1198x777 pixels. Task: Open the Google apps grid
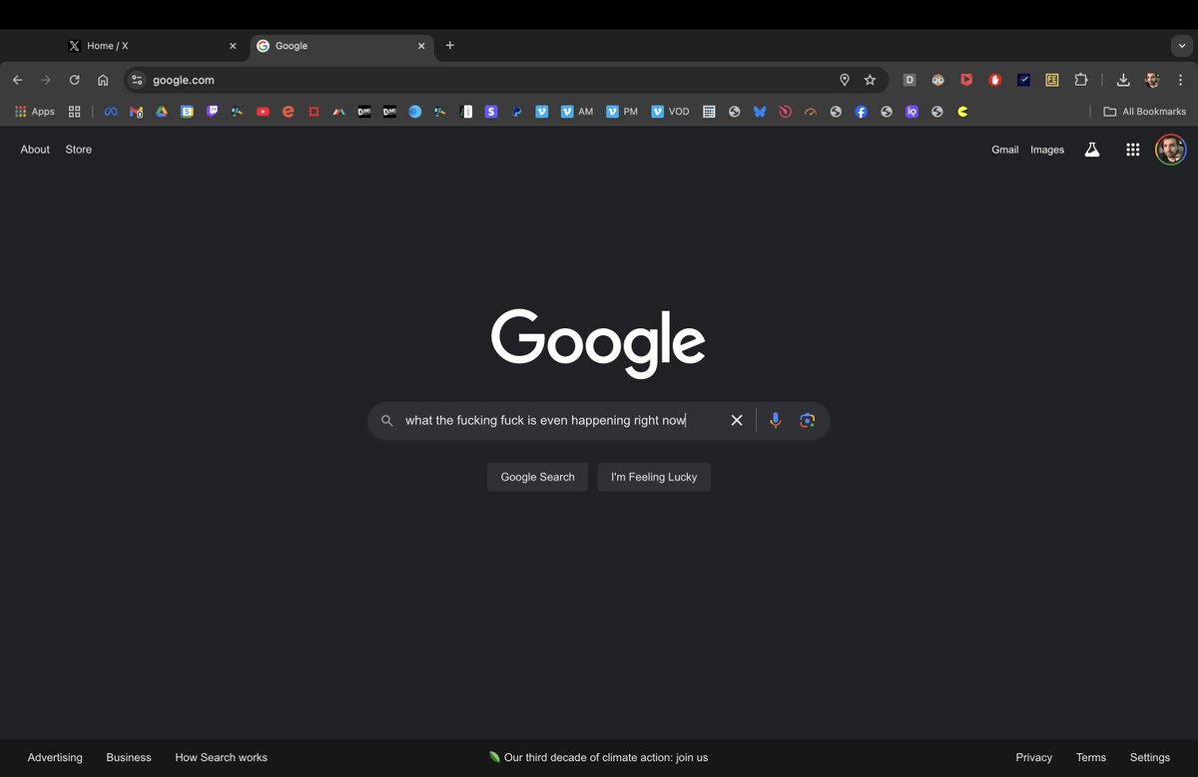coord(1133,150)
